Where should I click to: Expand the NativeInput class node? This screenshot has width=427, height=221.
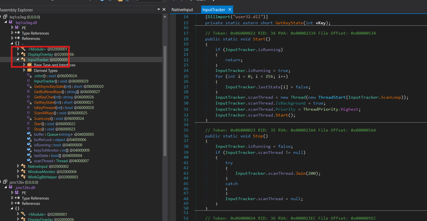(18, 166)
